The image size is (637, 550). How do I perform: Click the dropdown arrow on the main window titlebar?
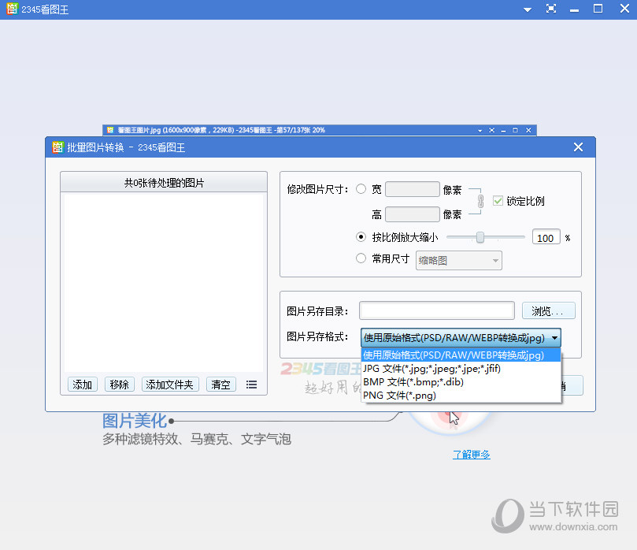[x=527, y=9]
